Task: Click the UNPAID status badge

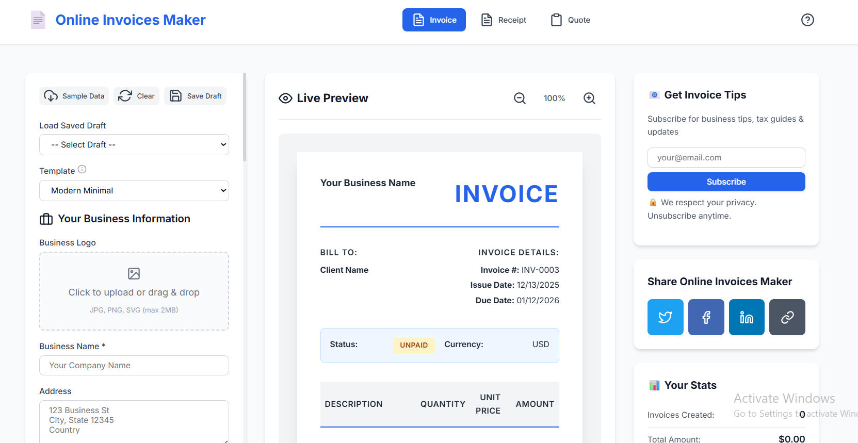Action: click(414, 345)
